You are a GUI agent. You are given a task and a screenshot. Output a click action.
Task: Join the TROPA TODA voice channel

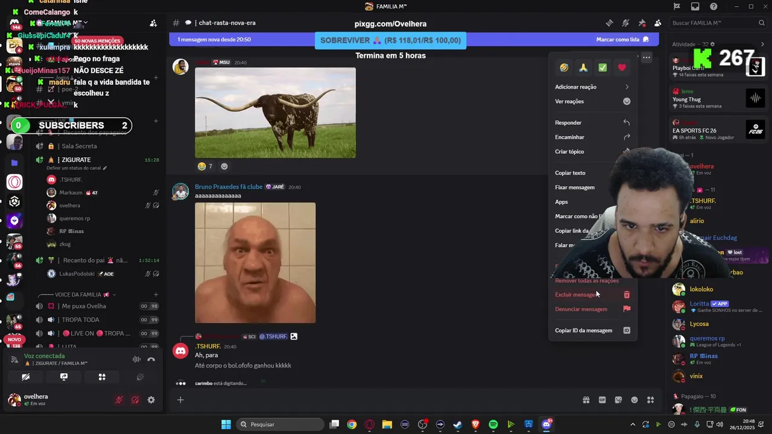tap(96, 319)
